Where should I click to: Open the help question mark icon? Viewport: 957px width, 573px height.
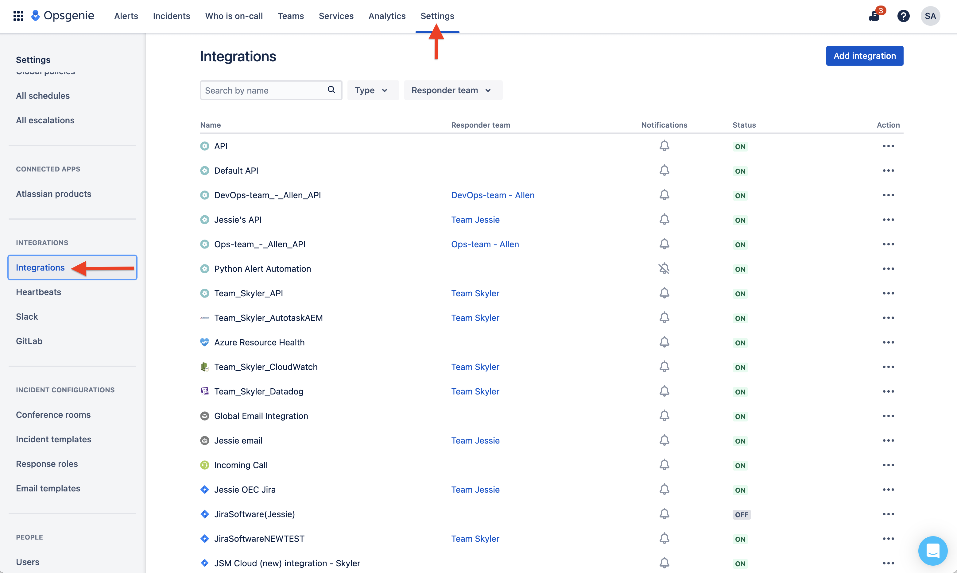point(903,16)
